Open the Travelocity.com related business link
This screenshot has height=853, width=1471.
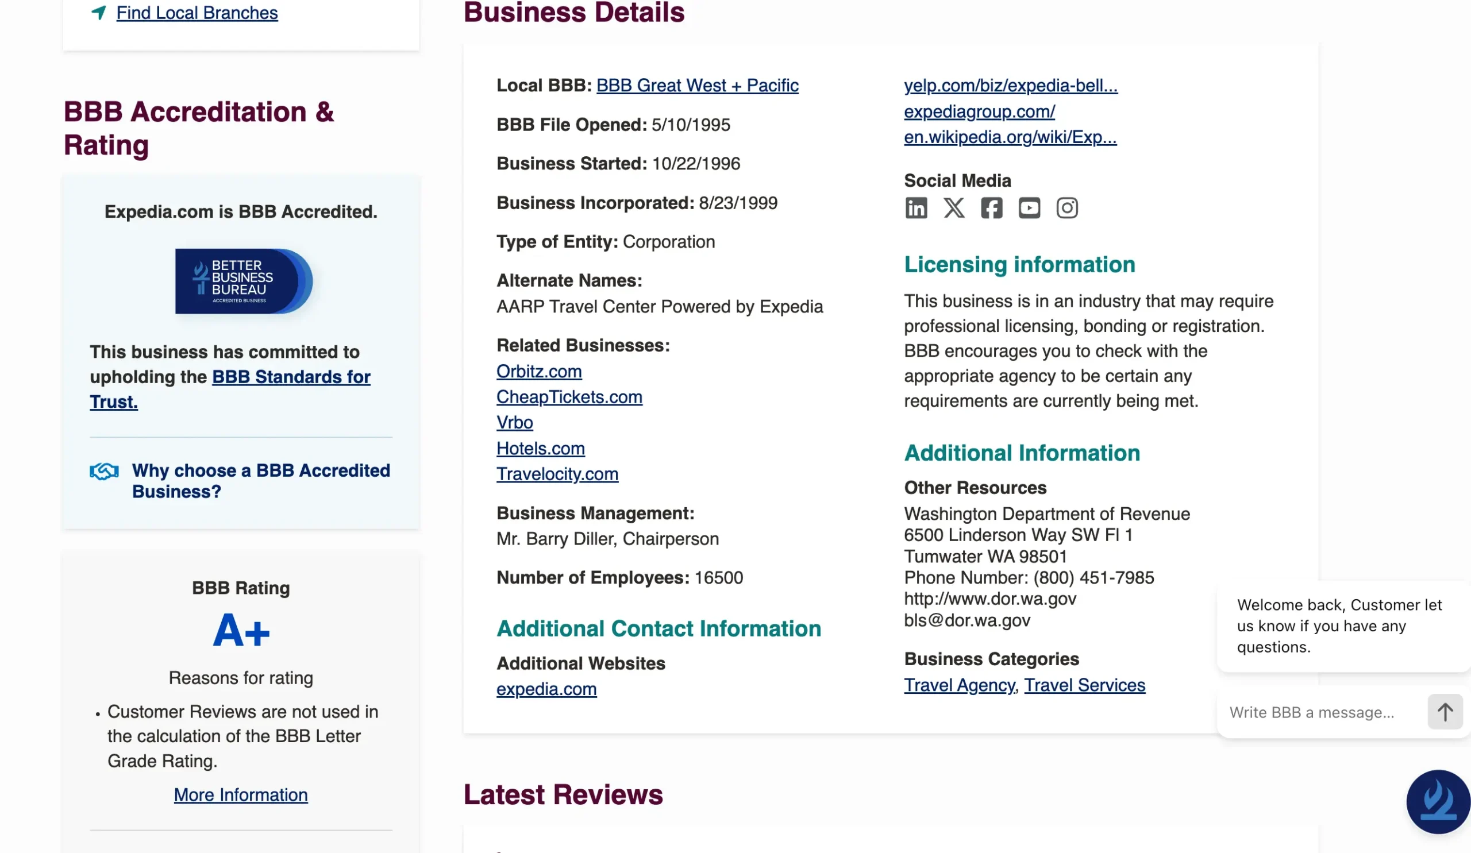[x=557, y=474]
